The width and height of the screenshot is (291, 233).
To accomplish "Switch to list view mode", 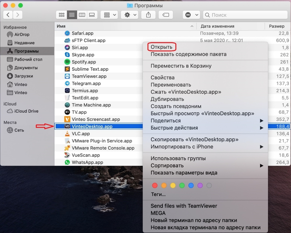I will pyautogui.click(x=72, y=15).
